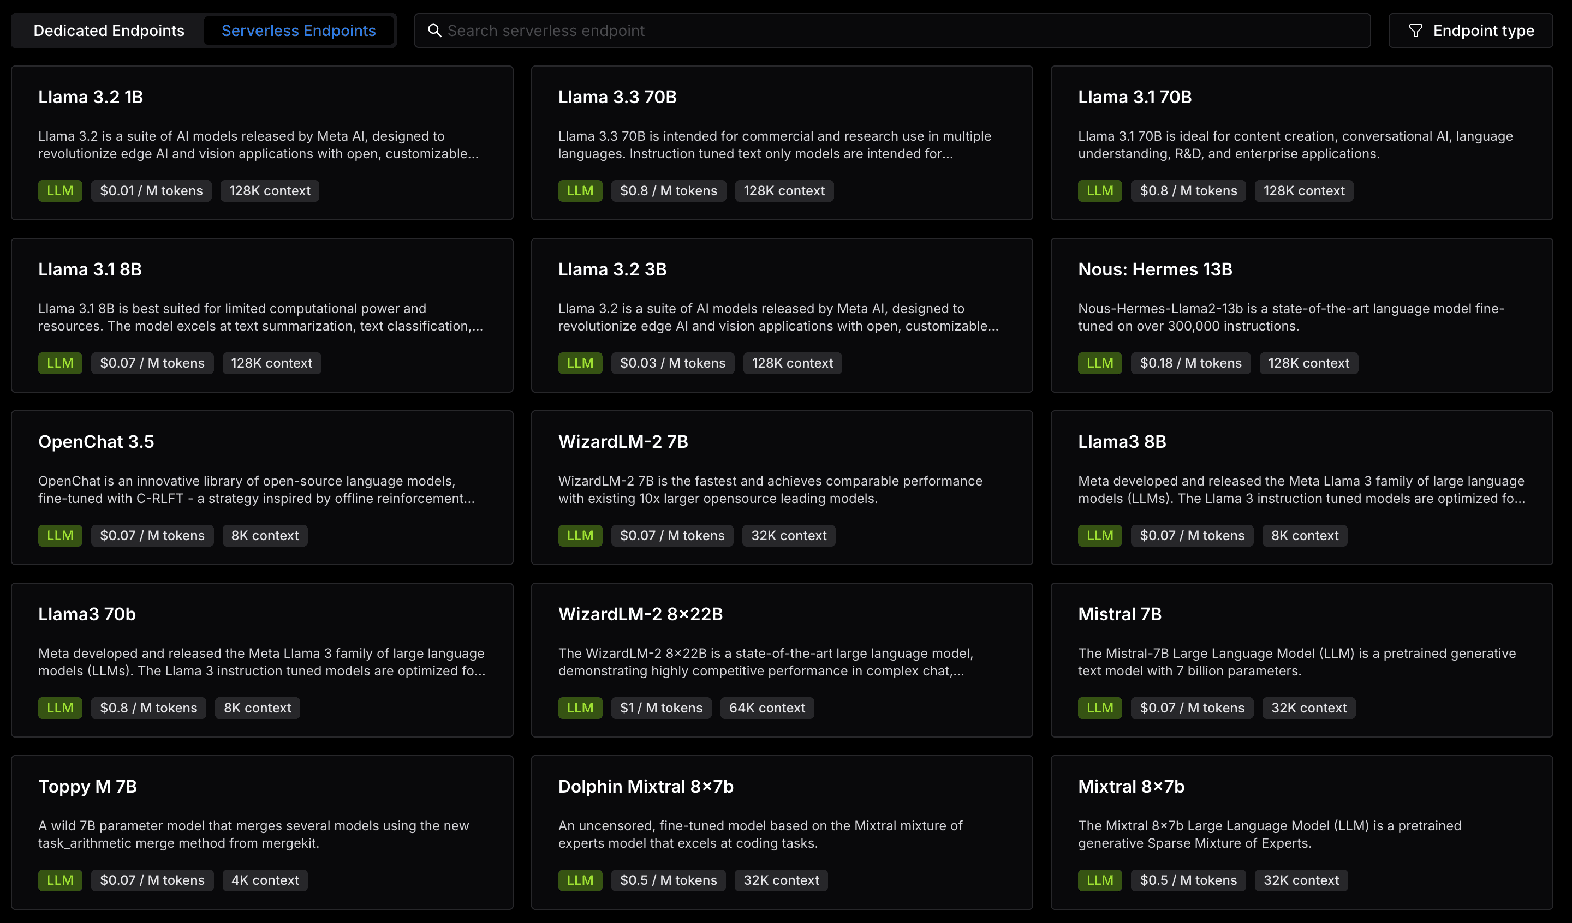Open the WizardLM-2 7B card

pyautogui.click(x=782, y=488)
